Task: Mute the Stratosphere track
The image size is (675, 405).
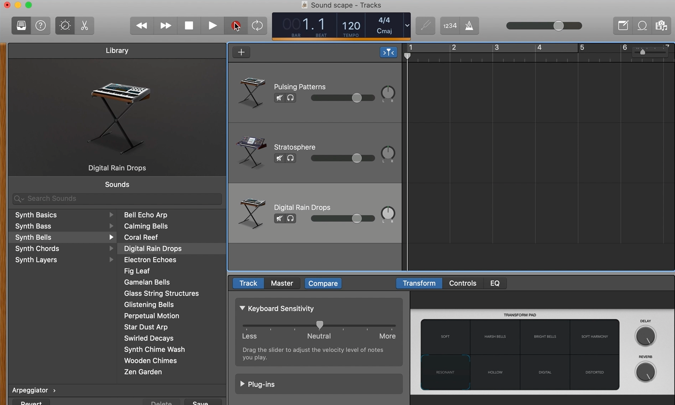Action: click(279, 158)
